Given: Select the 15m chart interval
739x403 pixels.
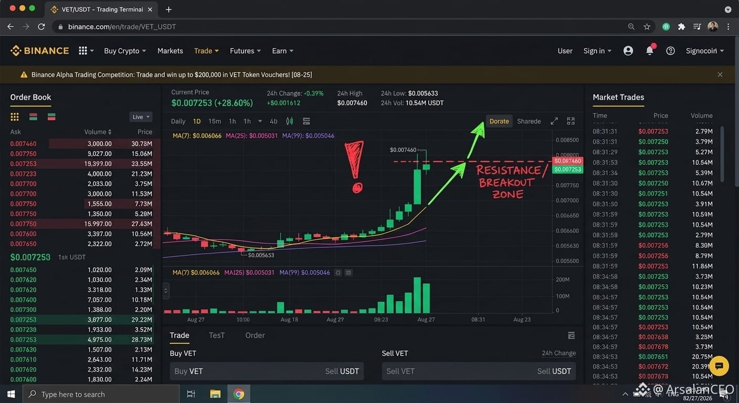Looking at the screenshot, I should 215,121.
